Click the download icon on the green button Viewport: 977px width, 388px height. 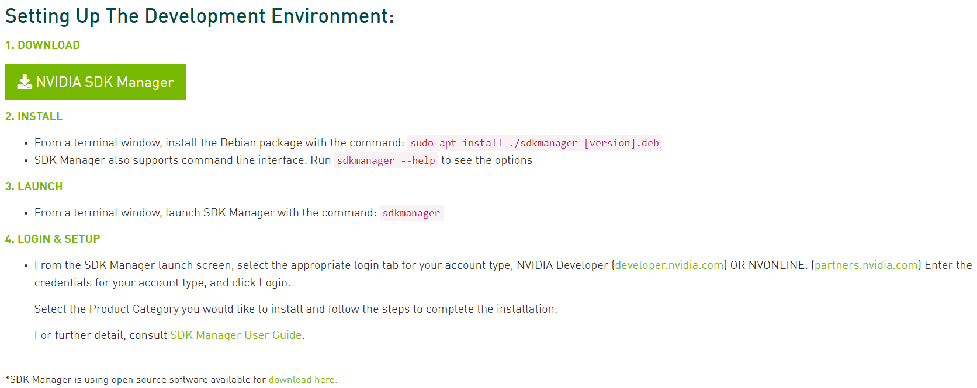(x=25, y=82)
